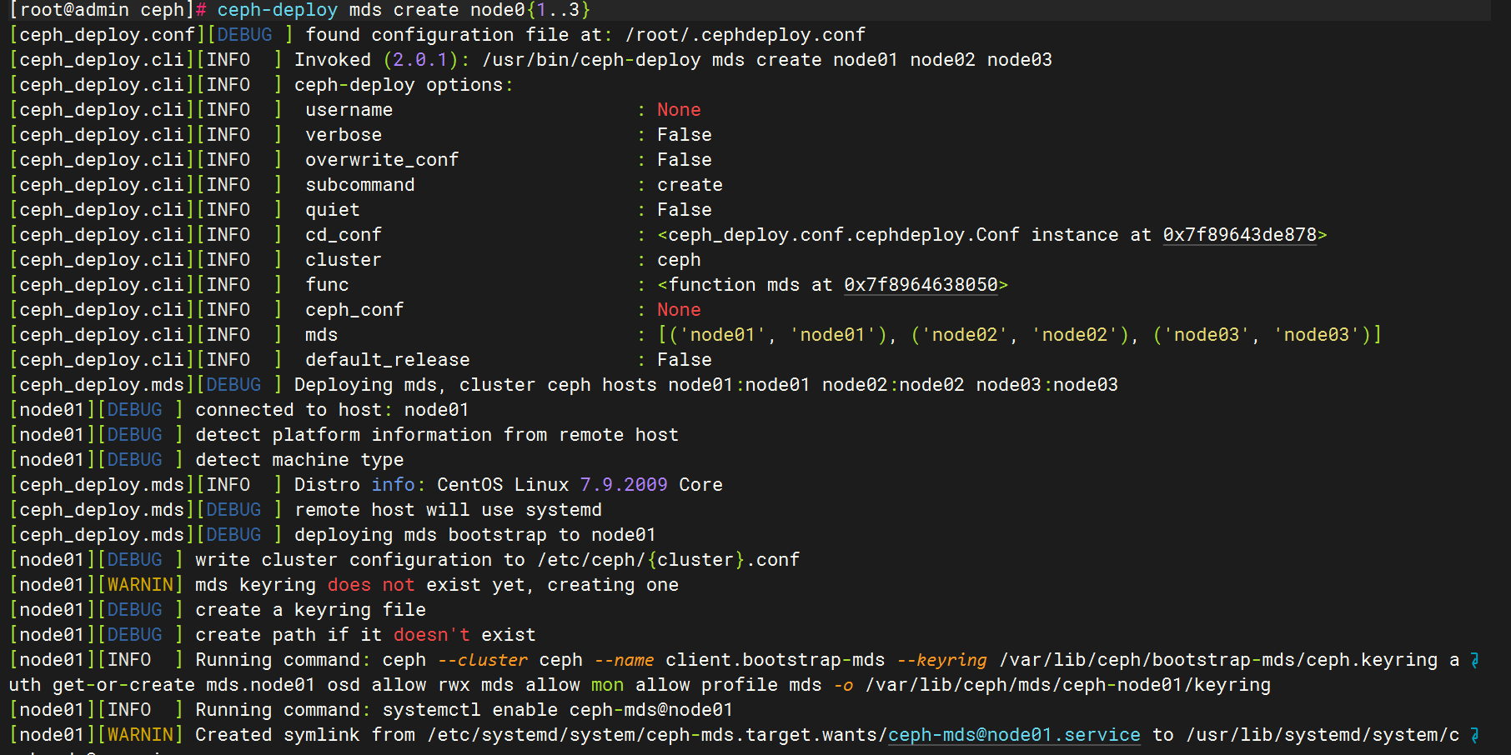Screen dimensions: 1511x755
Task: Click the 'create' subcommand value
Action: tap(690, 185)
